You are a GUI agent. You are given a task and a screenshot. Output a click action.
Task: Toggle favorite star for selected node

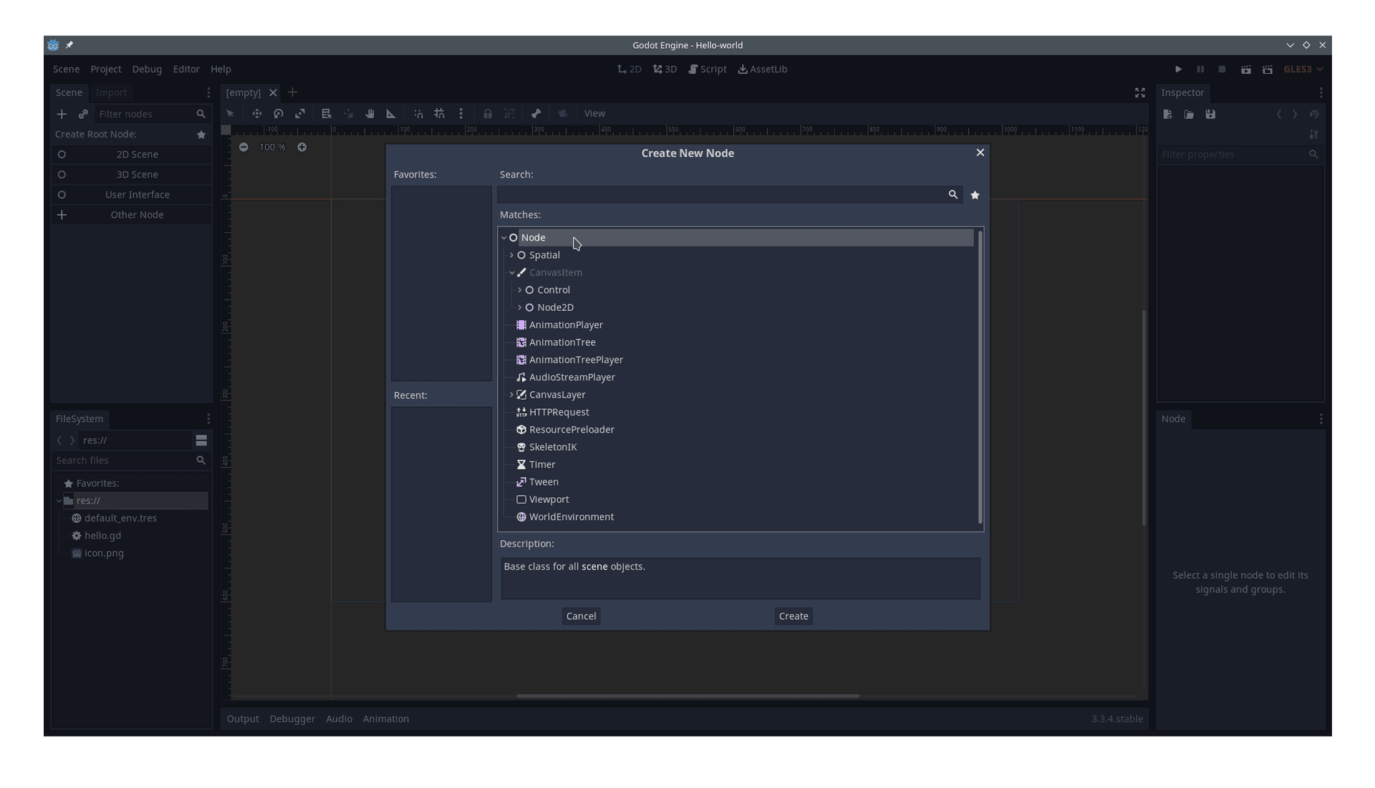point(975,195)
